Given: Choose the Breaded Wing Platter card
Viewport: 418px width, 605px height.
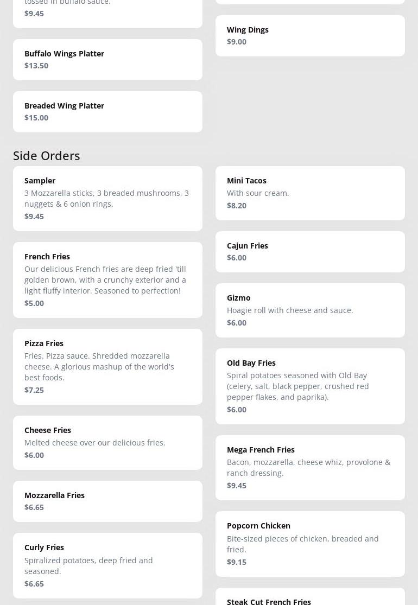Looking at the screenshot, I should pyautogui.click(x=107, y=112).
